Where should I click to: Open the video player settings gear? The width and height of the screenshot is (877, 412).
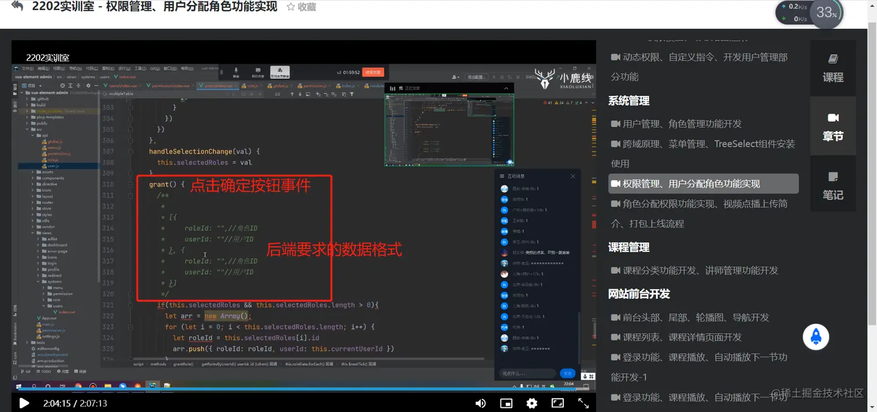point(532,403)
